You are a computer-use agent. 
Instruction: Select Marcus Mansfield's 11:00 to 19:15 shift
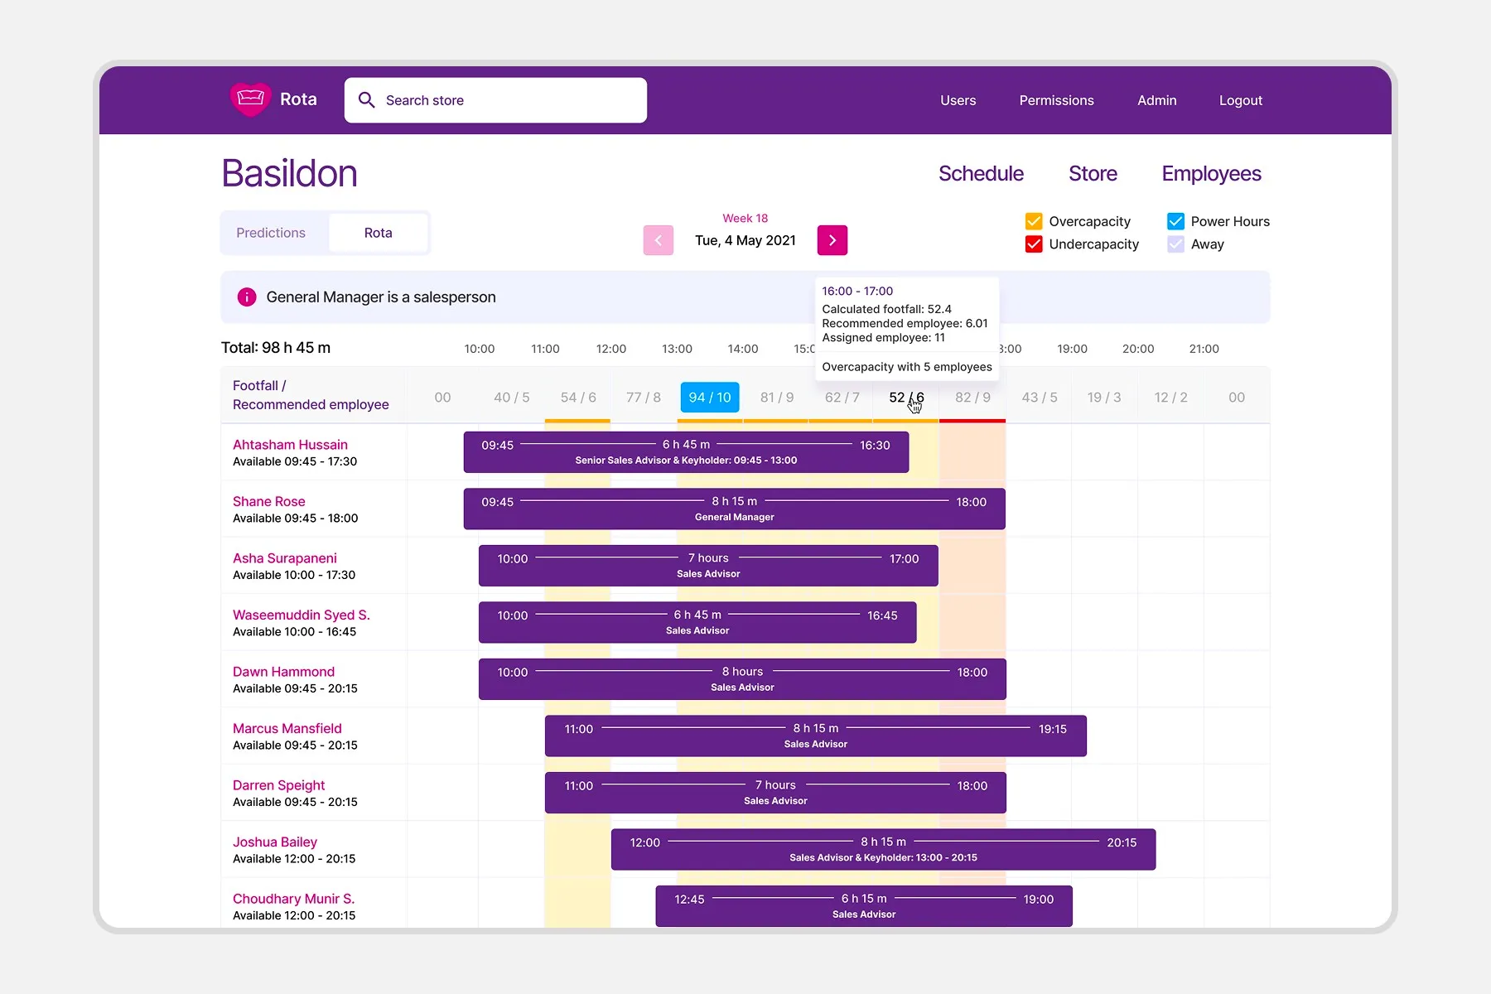(816, 736)
